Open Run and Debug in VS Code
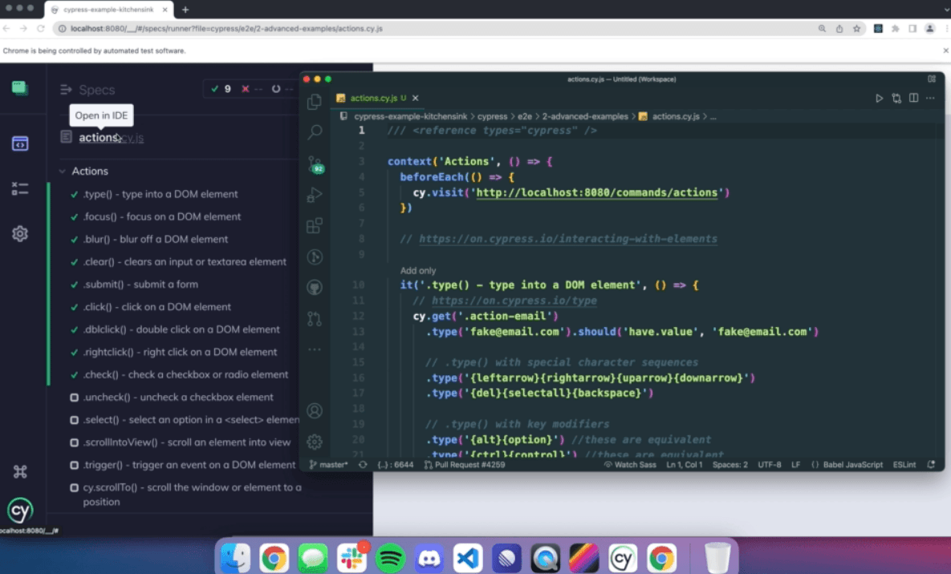951x574 pixels. point(314,195)
